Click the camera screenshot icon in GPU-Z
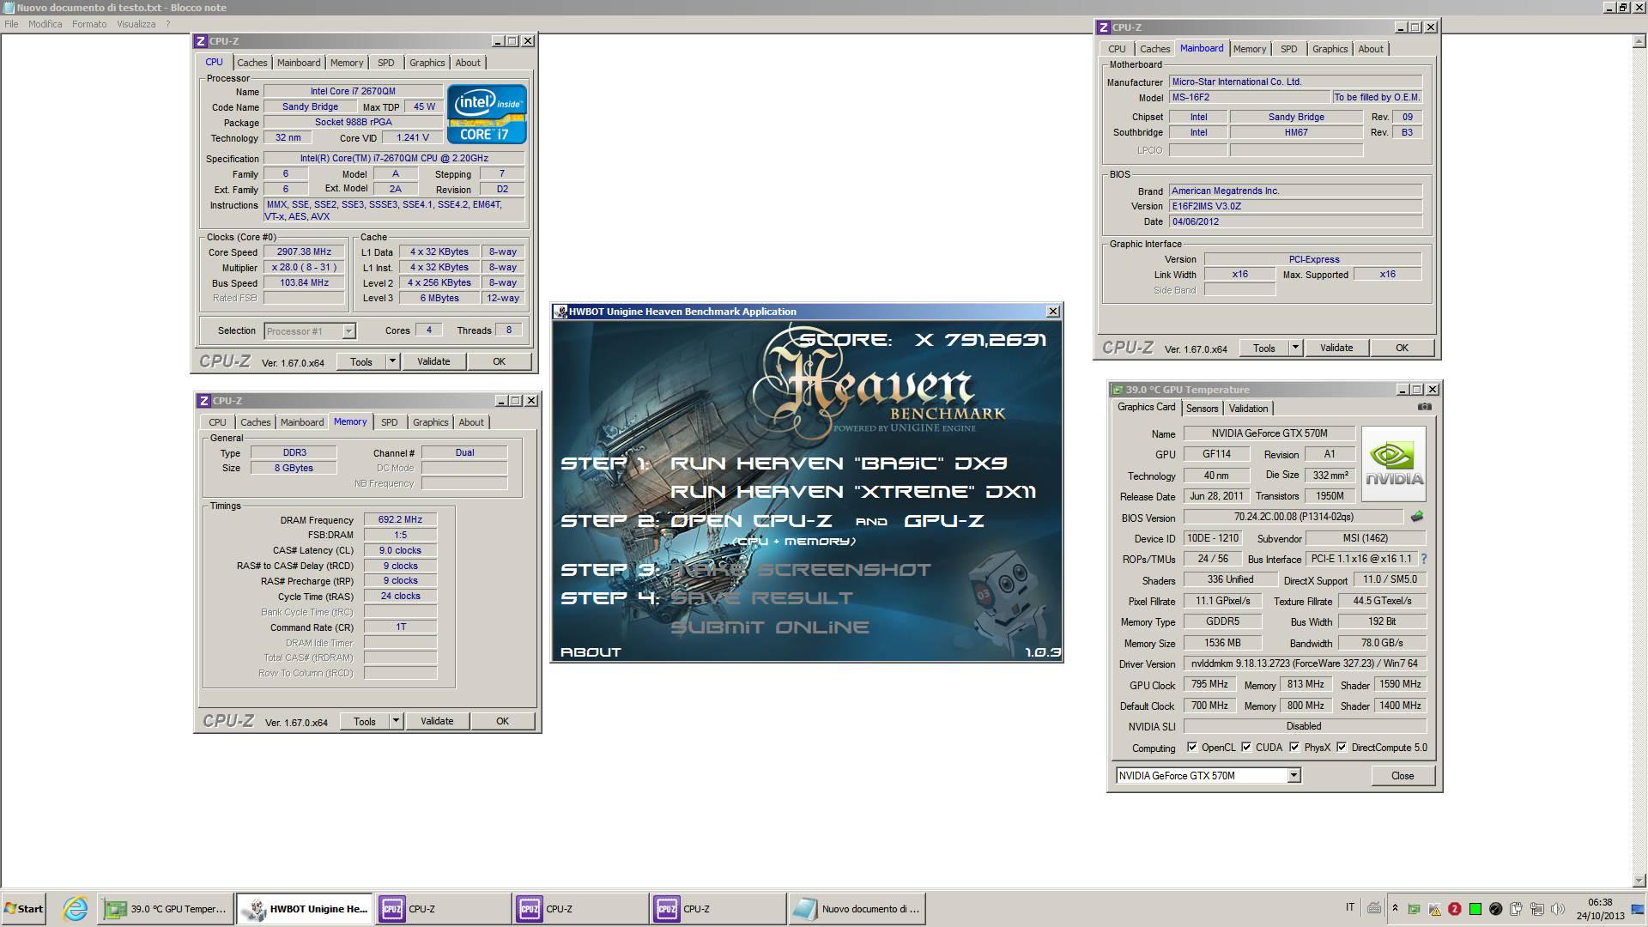 1425,407
